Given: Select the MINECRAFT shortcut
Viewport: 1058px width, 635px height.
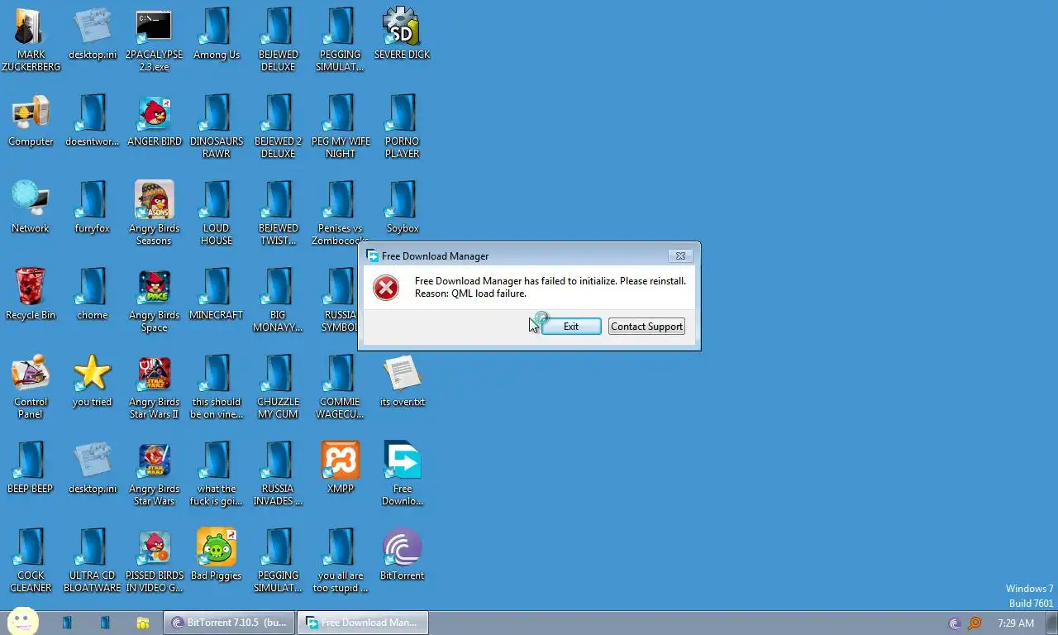Looking at the screenshot, I should (217, 294).
